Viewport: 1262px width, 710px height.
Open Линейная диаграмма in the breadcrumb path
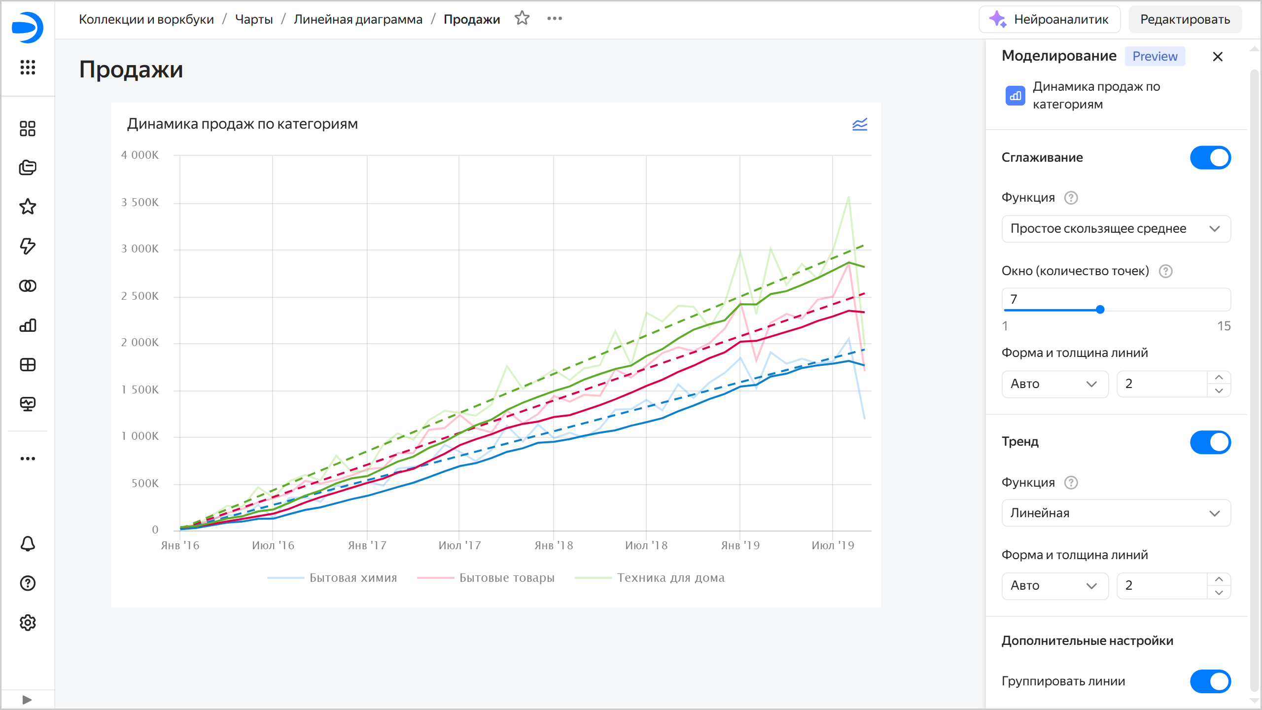pos(358,19)
